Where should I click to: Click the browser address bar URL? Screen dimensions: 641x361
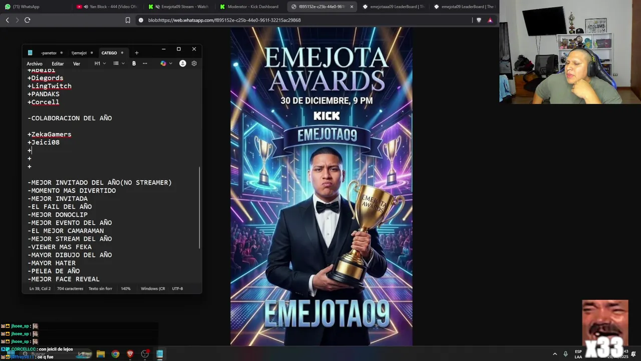click(224, 20)
